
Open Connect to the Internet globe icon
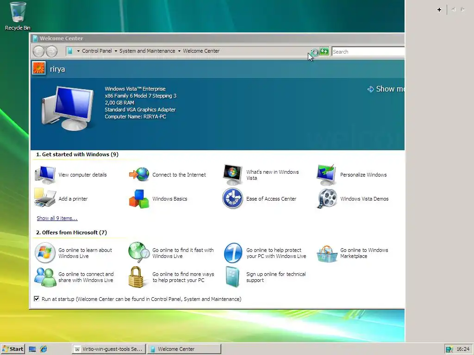(x=139, y=174)
